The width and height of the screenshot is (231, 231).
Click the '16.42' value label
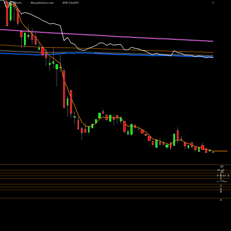[x=220, y=170]
